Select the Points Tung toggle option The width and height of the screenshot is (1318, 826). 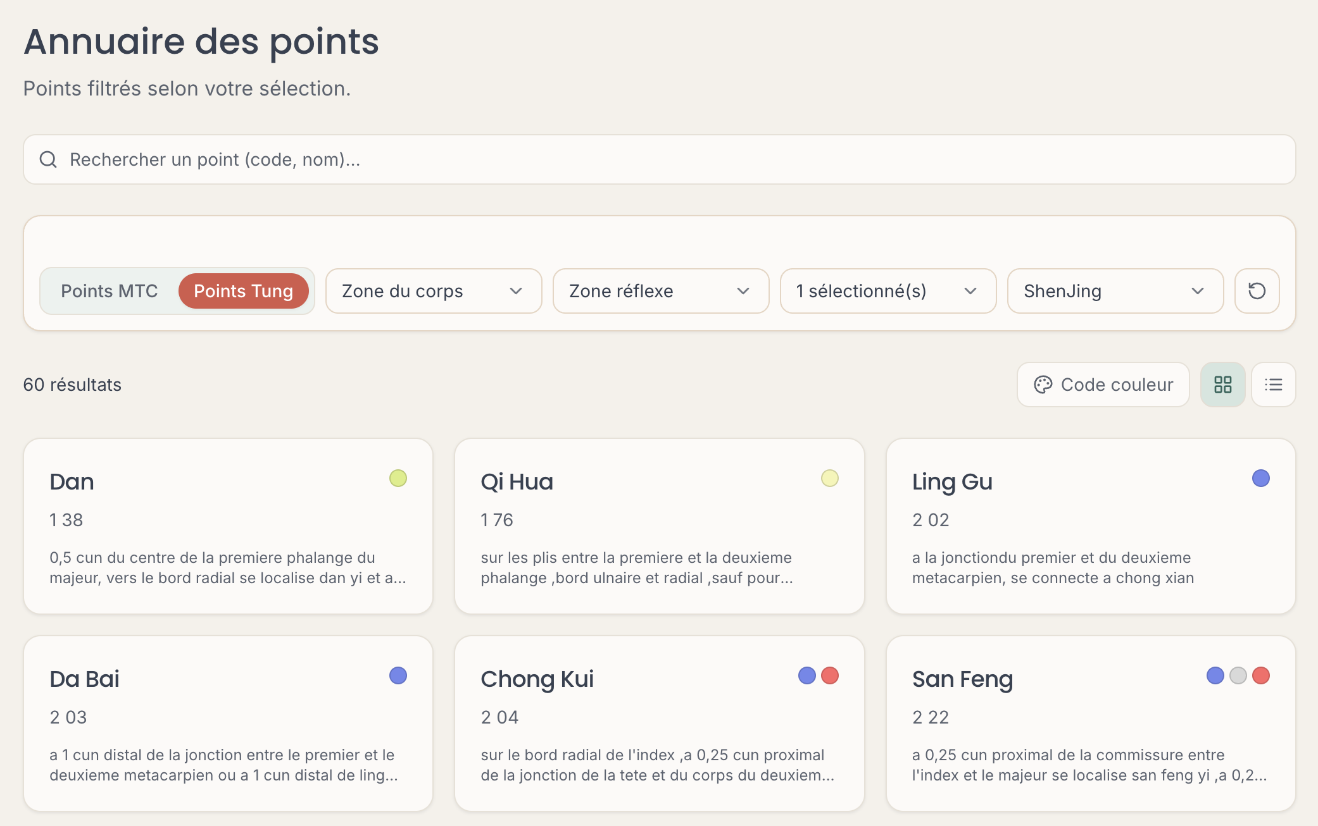tap(243, 291)
